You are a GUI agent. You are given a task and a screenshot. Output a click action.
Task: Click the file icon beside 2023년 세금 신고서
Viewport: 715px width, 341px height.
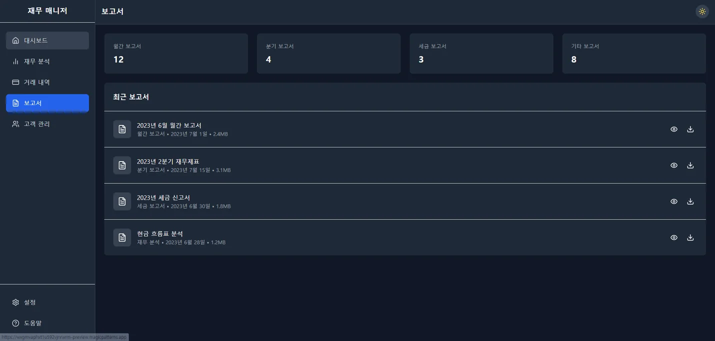[122, 201]
